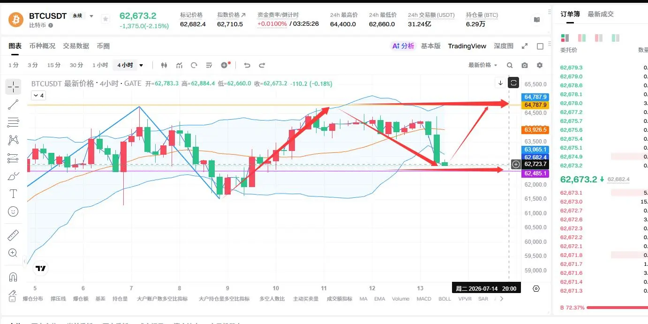
Task: Toggle the chart layout square icon
Action: coord(540,46)
